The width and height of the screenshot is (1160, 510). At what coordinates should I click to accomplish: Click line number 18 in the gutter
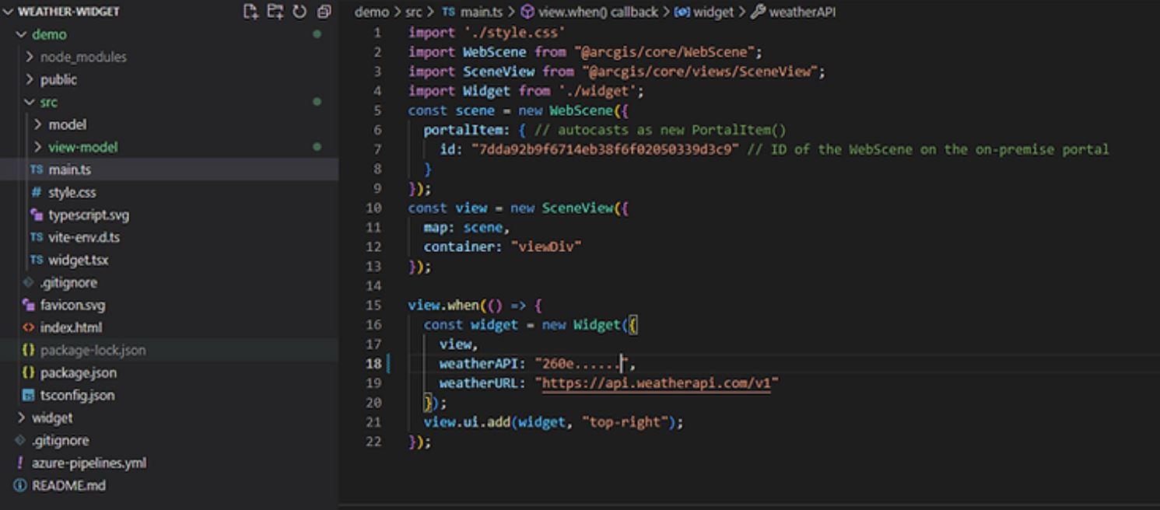[373, 363]
